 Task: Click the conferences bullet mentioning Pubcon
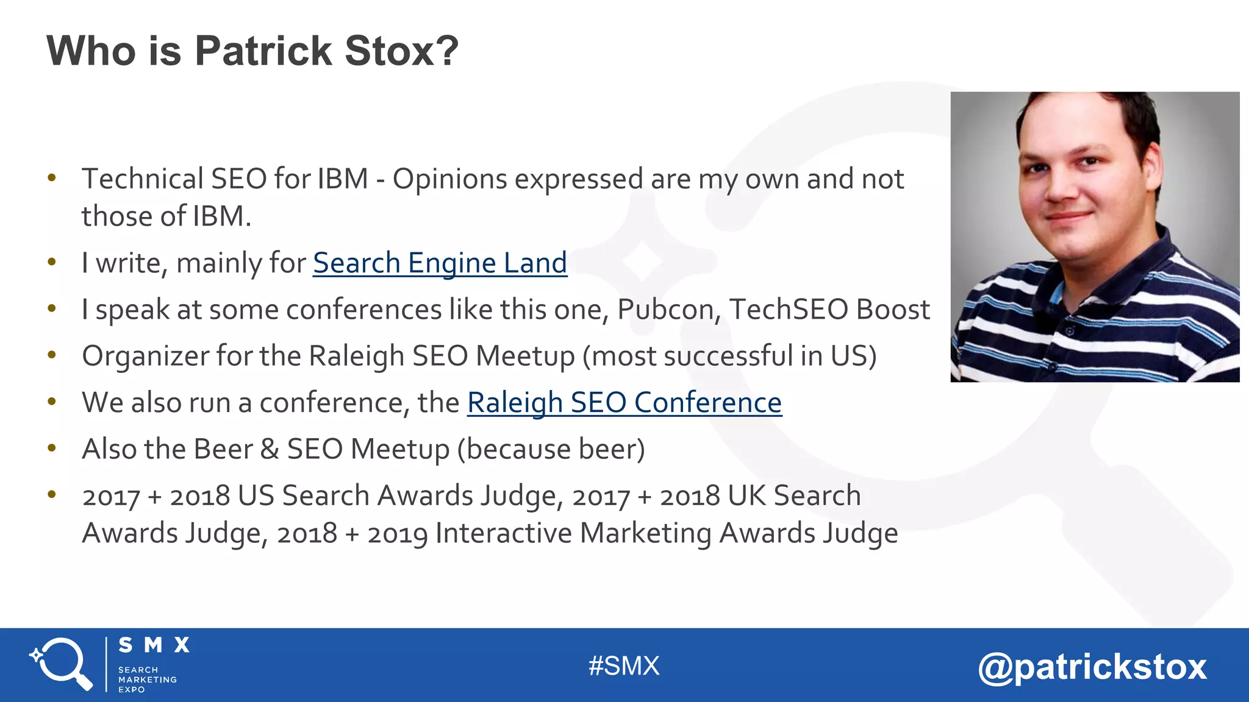[x=506, y=310]
